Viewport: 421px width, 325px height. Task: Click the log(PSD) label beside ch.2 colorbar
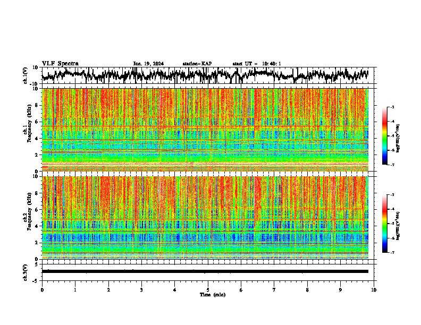[x=398, y=226]
